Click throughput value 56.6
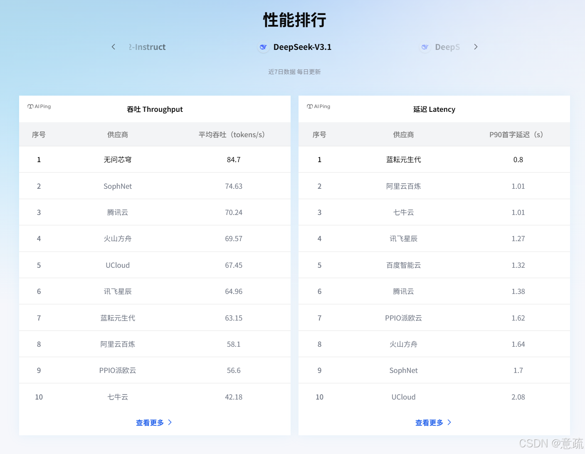The width and height of the screenshot is (585, 454). click(x=234, y=370)
